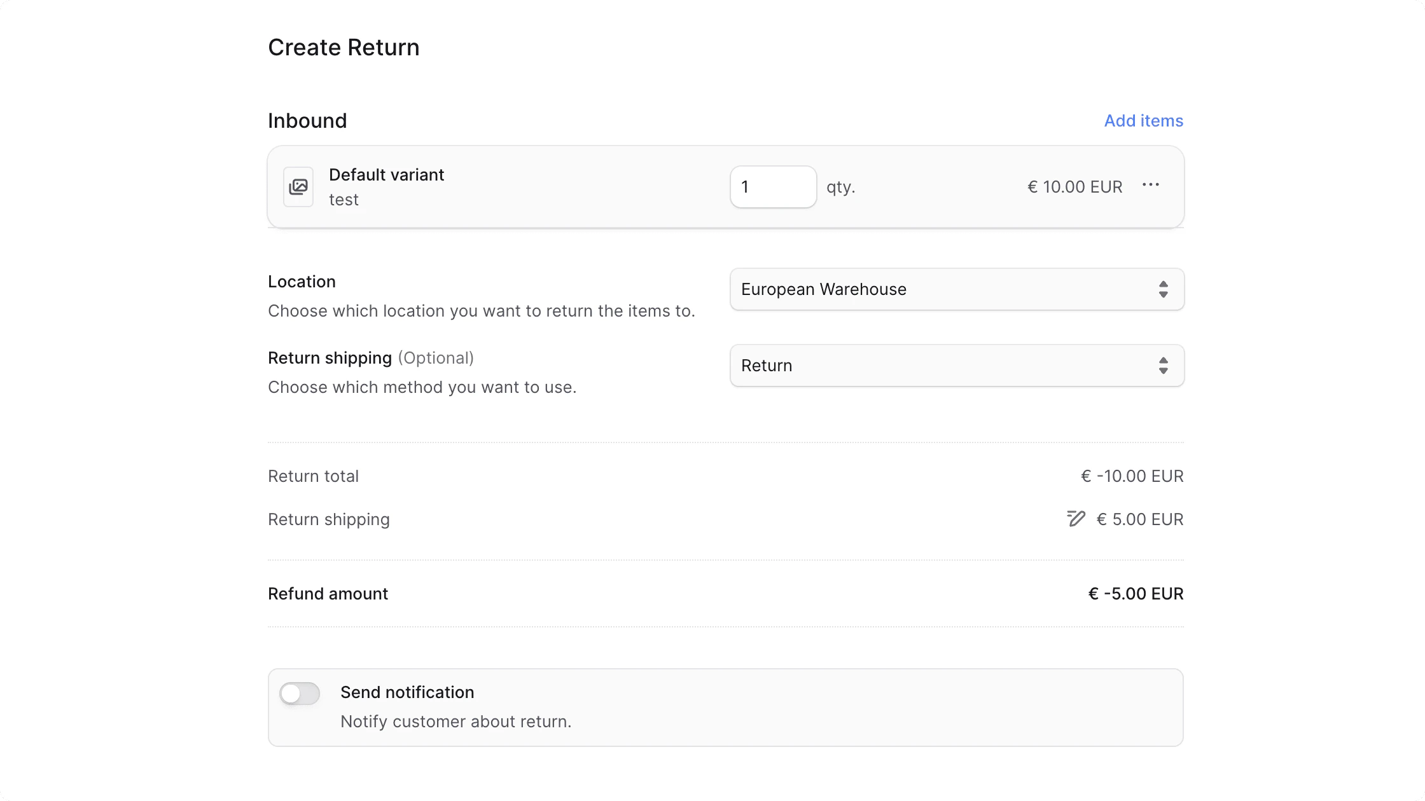This screenshot has height=801, width=1425.
Task: Click the Default variant image thumbnail icon
Action: click(298, 186)
